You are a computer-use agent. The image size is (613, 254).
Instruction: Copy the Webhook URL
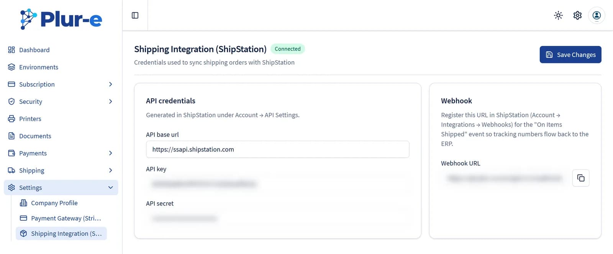581,178
